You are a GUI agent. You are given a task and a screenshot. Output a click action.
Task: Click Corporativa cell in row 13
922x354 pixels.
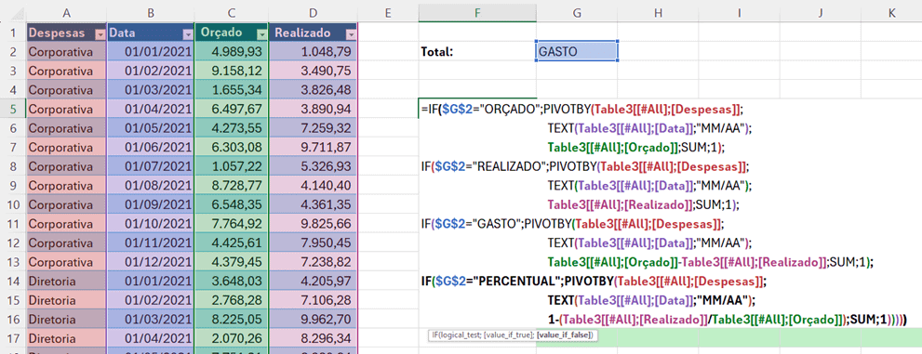tap(66, 262)
